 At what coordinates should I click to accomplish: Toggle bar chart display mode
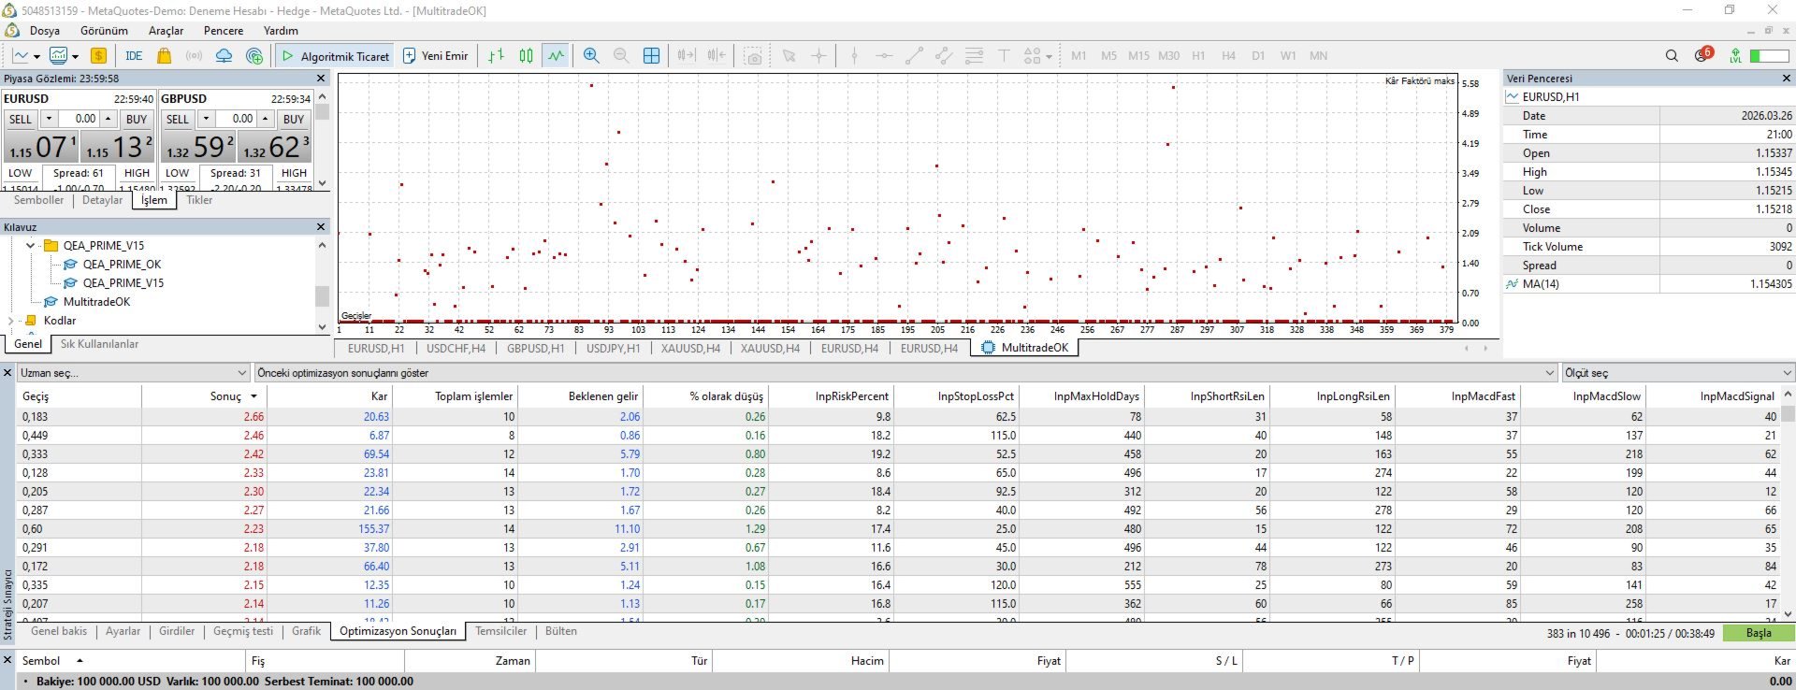pos(496,56)
